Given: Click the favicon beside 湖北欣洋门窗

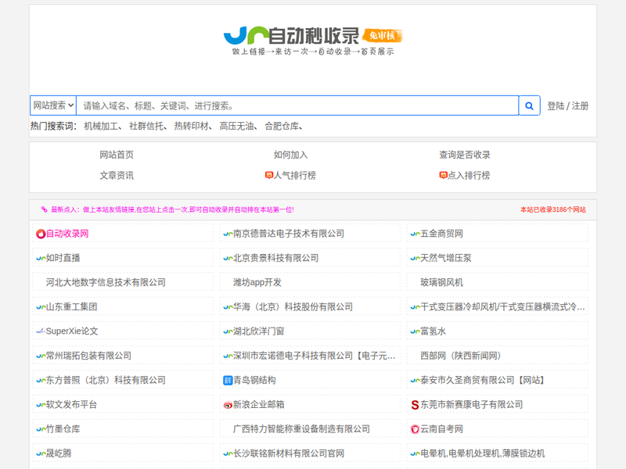Looking at the screenshot, I should click(228, 331).
